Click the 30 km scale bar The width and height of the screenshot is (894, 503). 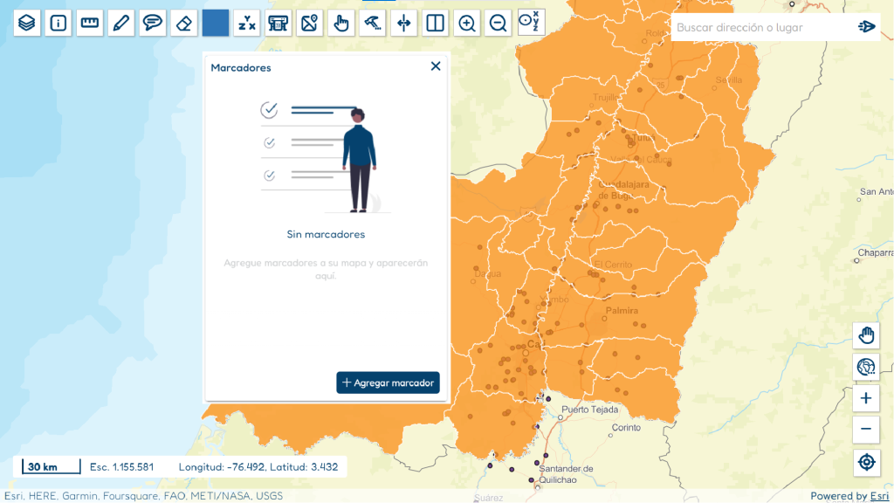tap(52, 466)
